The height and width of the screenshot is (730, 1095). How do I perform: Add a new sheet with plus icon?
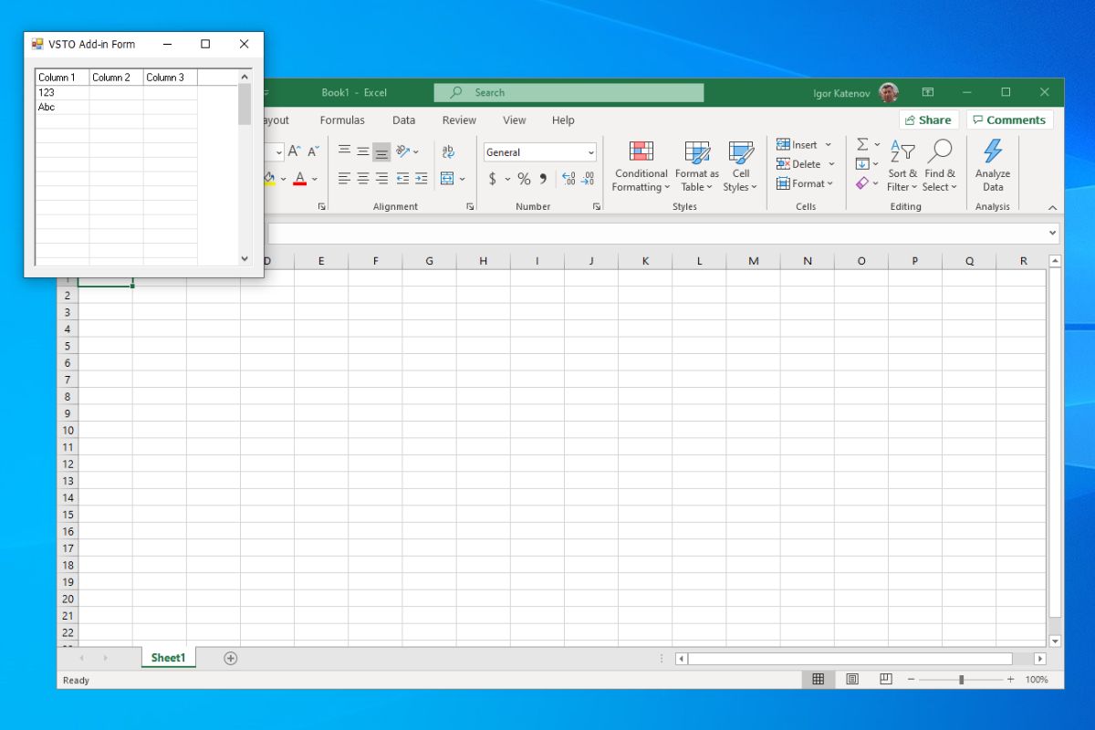pyautogui.click(x=231, y=658)
